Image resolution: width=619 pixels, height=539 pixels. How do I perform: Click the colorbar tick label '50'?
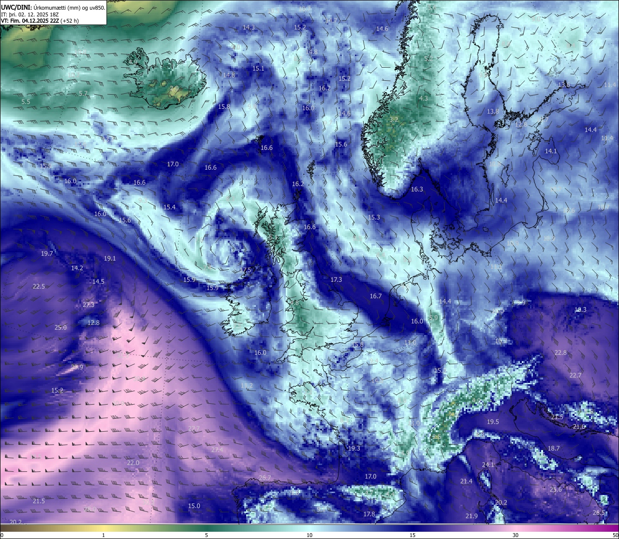(615, 535)
